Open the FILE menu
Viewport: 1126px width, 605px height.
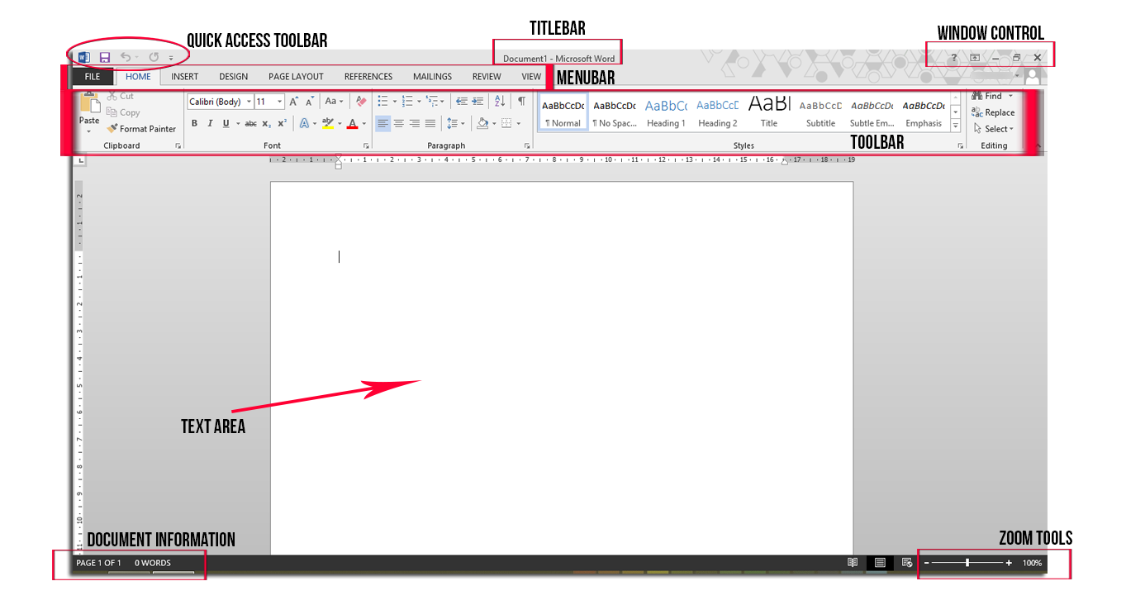[x=91, y=76]
